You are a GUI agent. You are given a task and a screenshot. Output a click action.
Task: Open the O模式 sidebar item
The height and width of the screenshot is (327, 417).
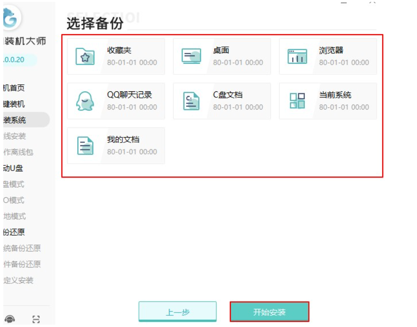click(x=14, y=200)
